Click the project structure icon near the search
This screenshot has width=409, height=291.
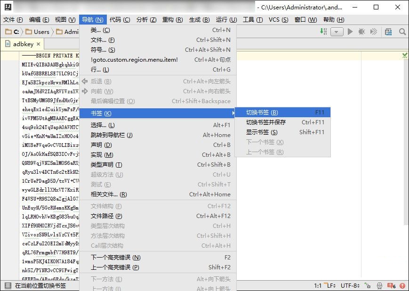pos(388,32)
